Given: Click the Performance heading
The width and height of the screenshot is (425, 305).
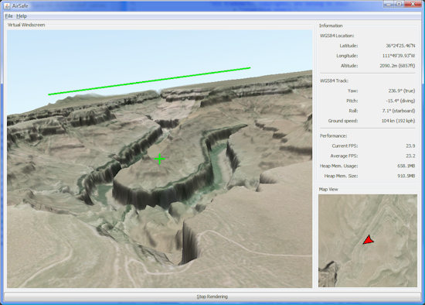Looking at the screenshot, I should pos(333,135).
